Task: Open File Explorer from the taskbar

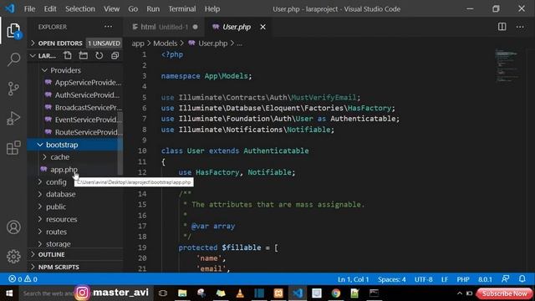Action: click(x=182, y=293)
